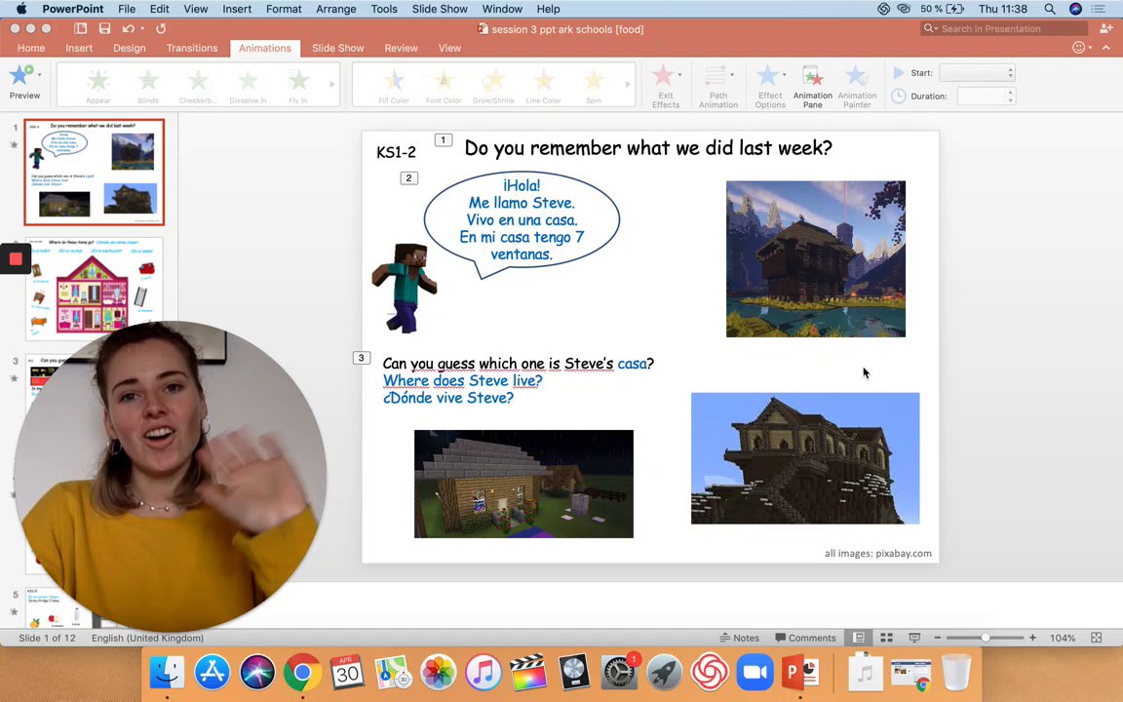Viewport: 1123px width, 702px height.
Task: Toggle the Notes pane
Action: 739,638
